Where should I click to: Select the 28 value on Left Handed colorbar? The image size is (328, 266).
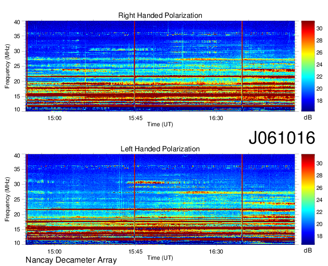pyautogui.click(x=319, y=175)
